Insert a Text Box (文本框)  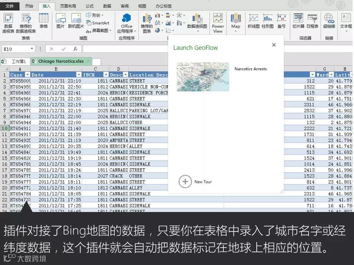(346, 22)
